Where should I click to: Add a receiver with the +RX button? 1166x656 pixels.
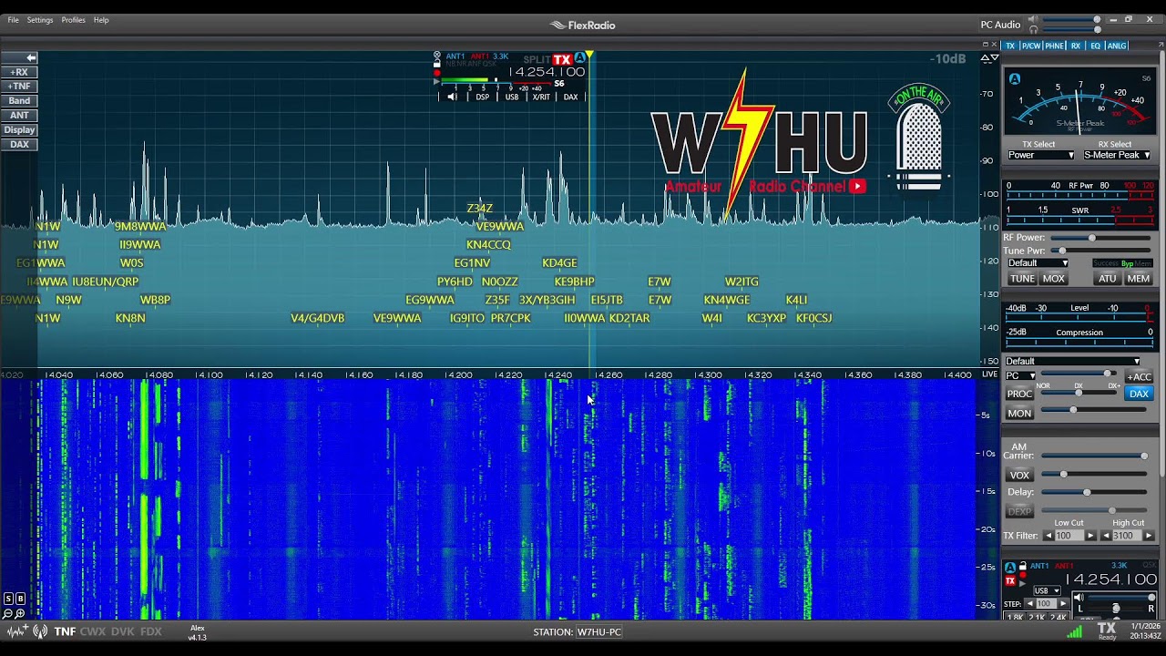[x=19, y=72]
